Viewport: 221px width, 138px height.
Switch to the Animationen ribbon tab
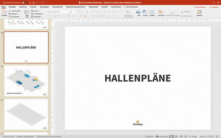point(57,7)
